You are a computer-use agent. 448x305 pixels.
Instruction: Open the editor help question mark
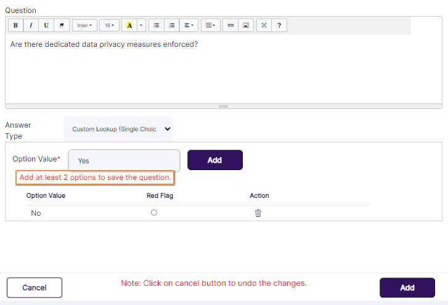279,25
